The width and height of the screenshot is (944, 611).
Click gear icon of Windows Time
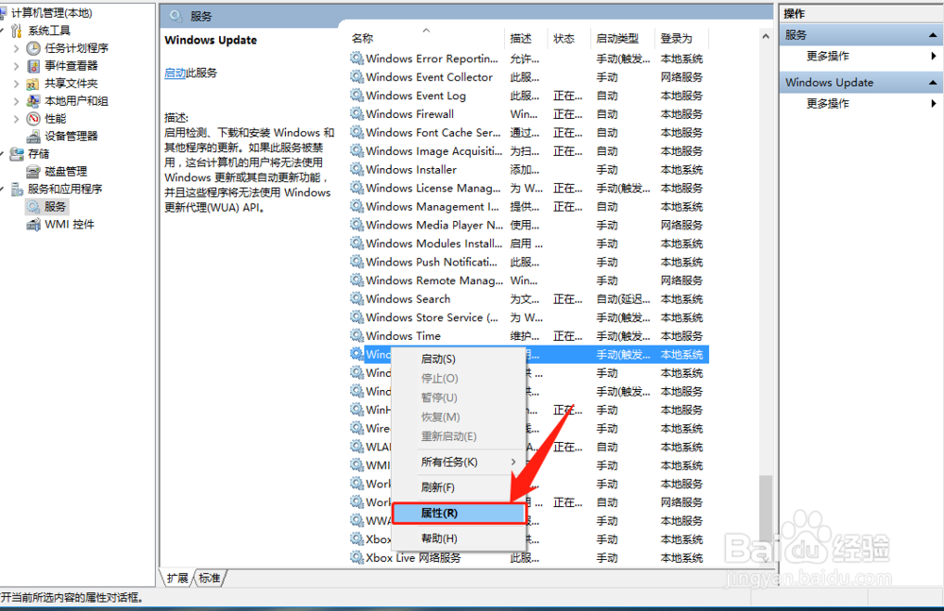(357, 335)
